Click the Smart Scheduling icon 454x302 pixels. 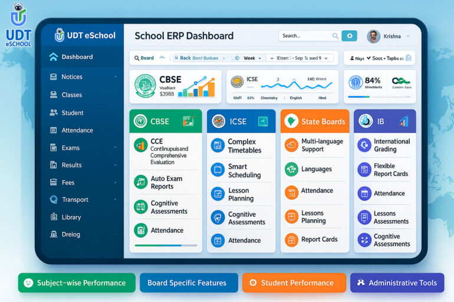tap(218, 171)
